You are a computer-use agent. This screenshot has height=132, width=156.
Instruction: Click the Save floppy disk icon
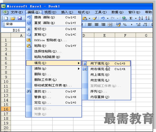pos(20,18)
